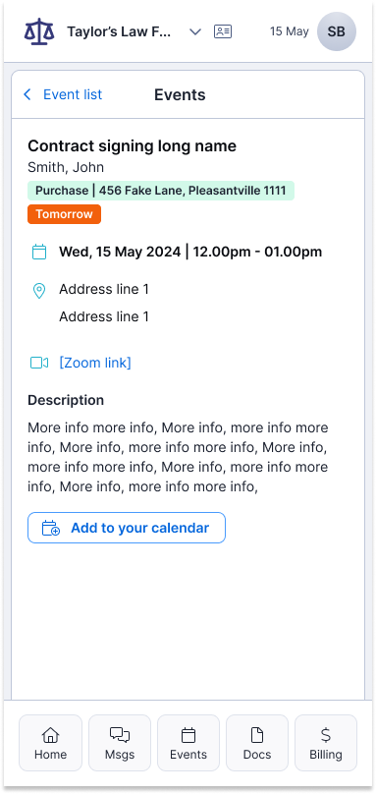Open the Msgs tab

tap(120, 743)
